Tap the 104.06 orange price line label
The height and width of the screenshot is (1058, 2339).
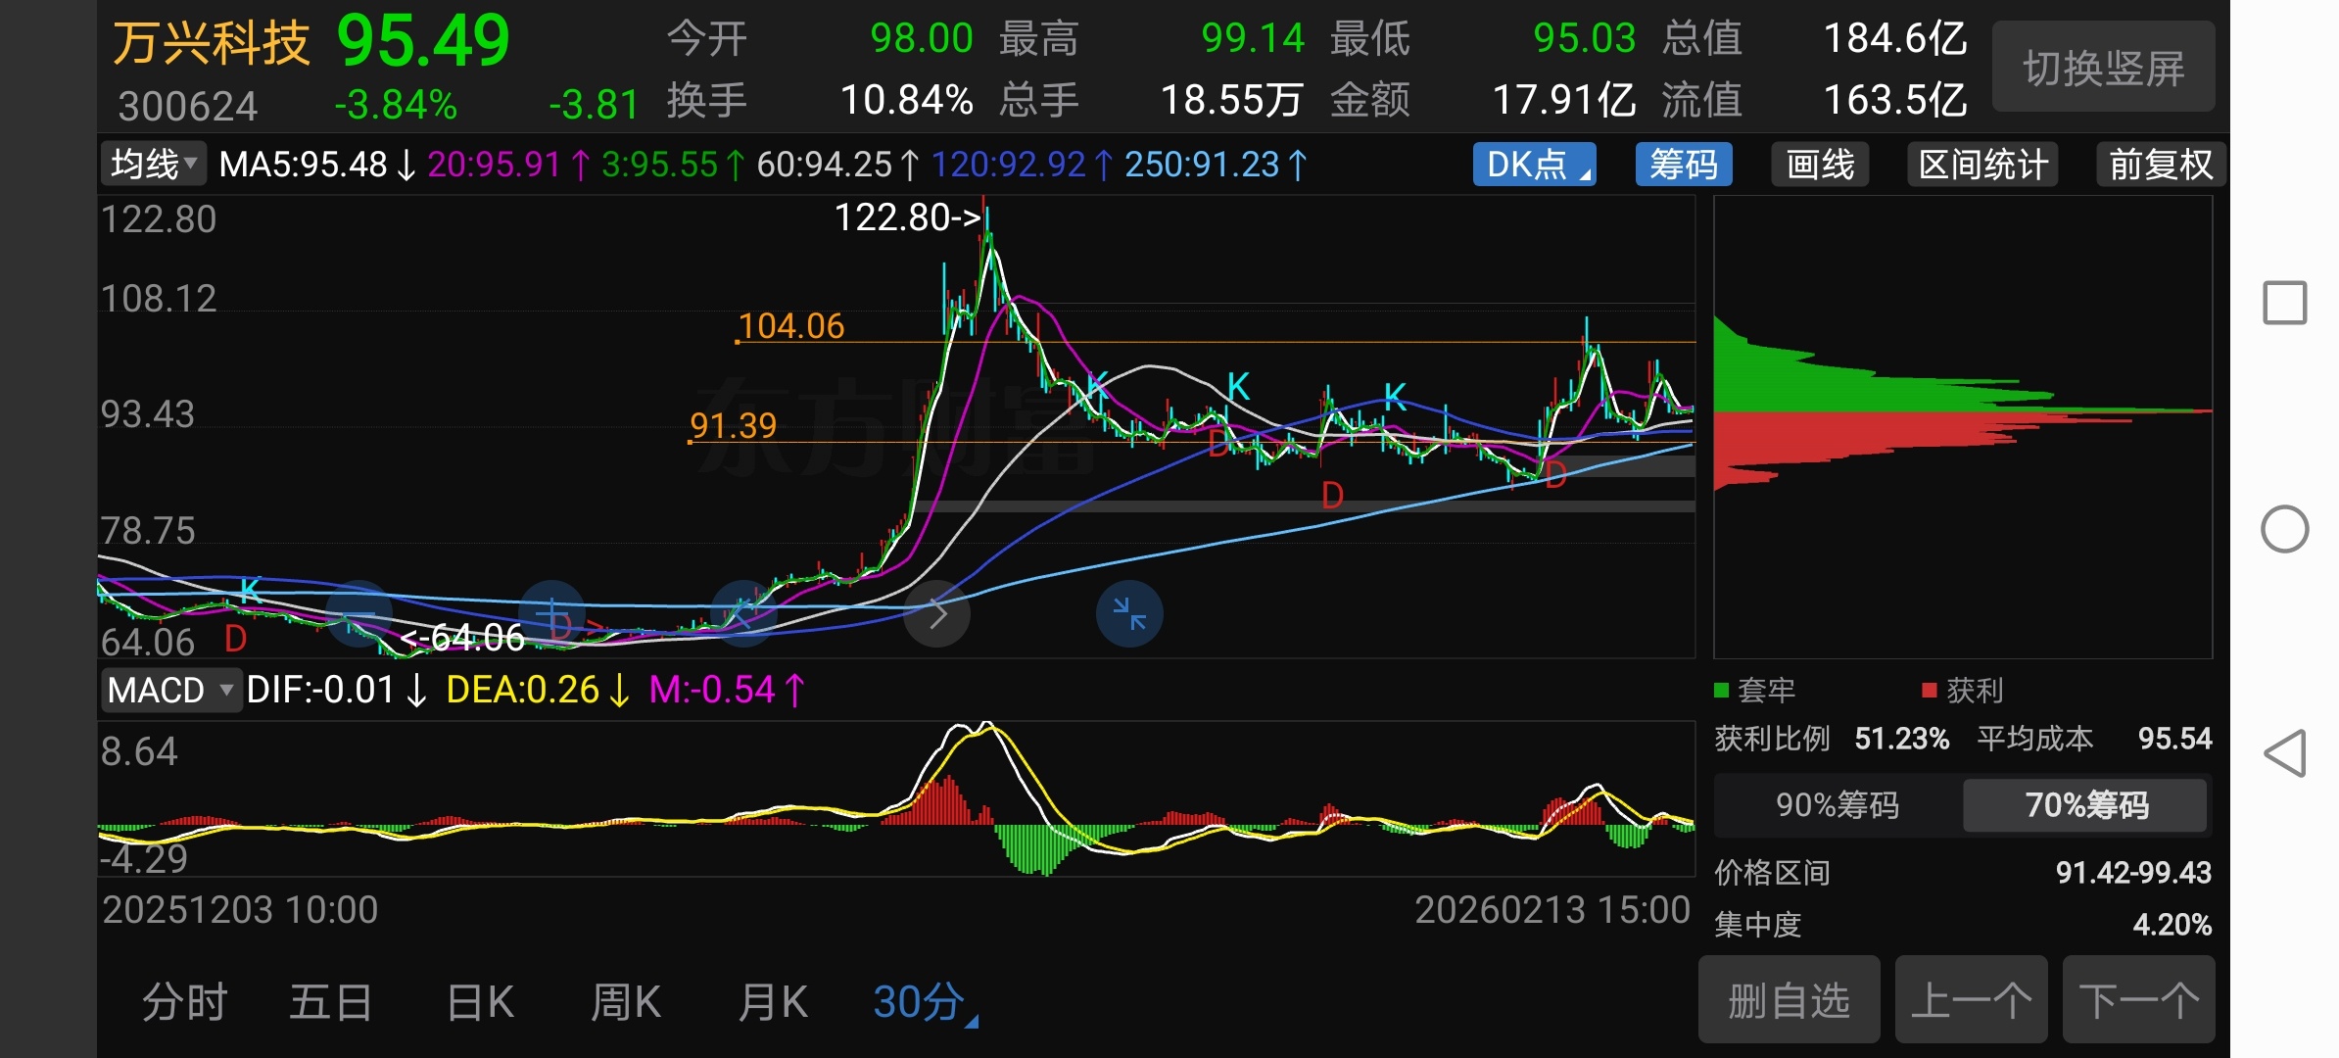(790, 326)
